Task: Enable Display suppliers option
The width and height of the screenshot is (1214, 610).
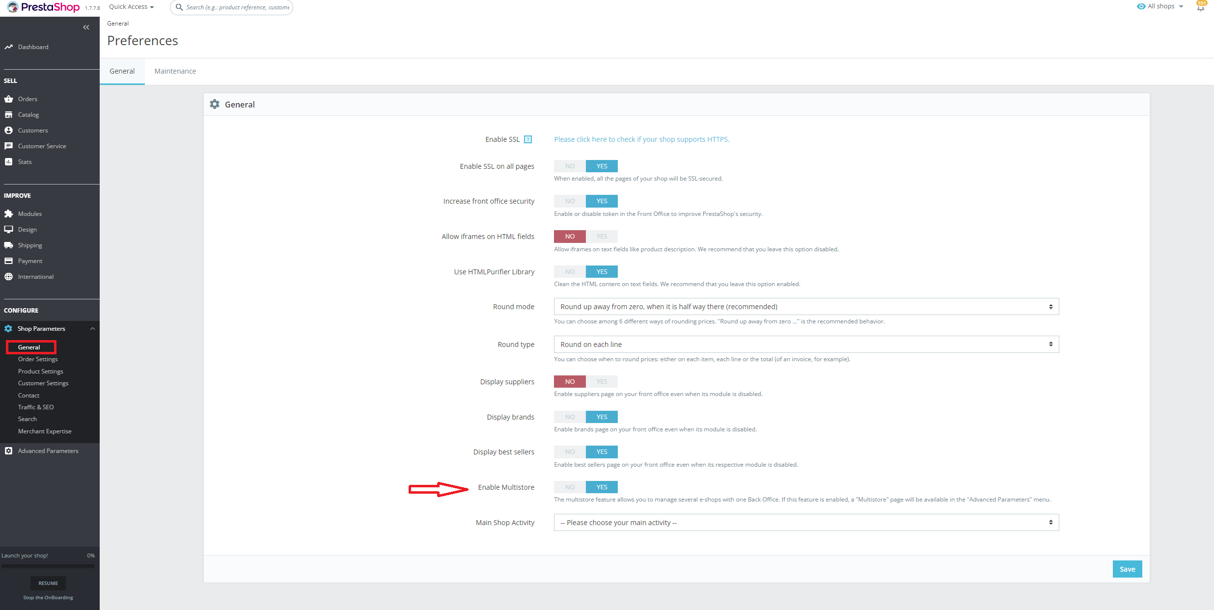Action: click(x=602, y=381)
